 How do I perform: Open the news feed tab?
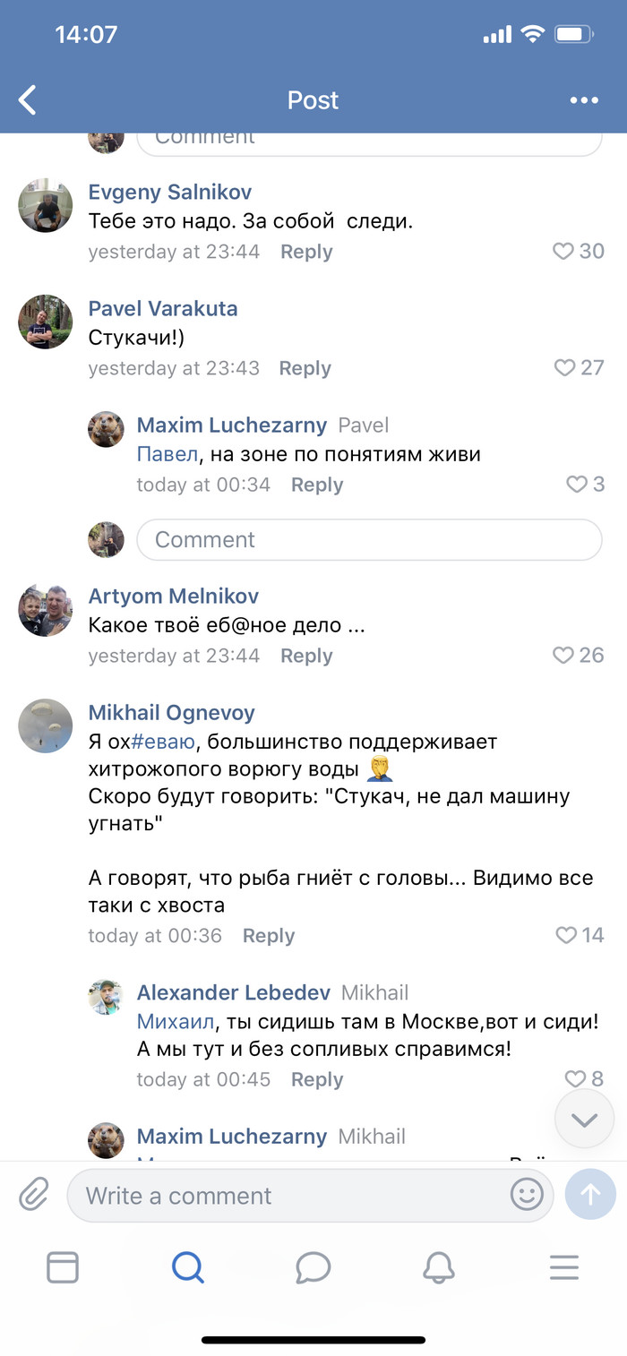[63, 1267]
